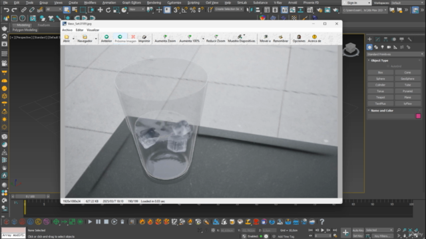Open the Rendering menu in 3ds Max

(154, 3)
